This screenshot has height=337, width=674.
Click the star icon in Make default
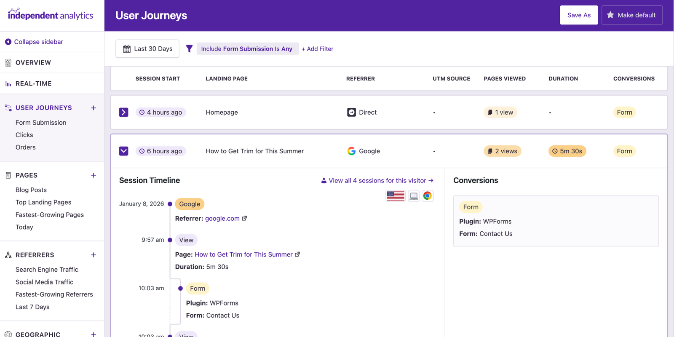point(610,15)
